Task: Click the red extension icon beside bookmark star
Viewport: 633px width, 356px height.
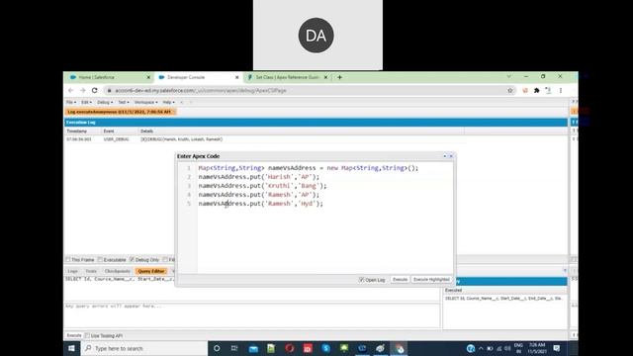Action: 525,90
